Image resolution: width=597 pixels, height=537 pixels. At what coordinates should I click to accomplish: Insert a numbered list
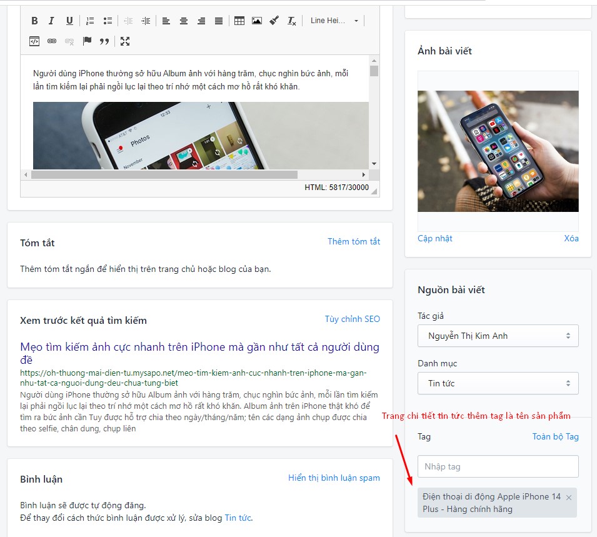pos(90,21)
